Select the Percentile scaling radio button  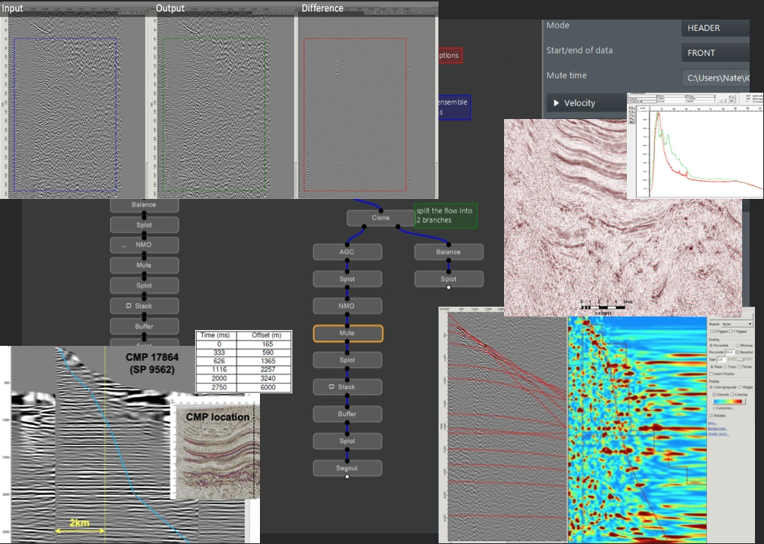[711, 346]
